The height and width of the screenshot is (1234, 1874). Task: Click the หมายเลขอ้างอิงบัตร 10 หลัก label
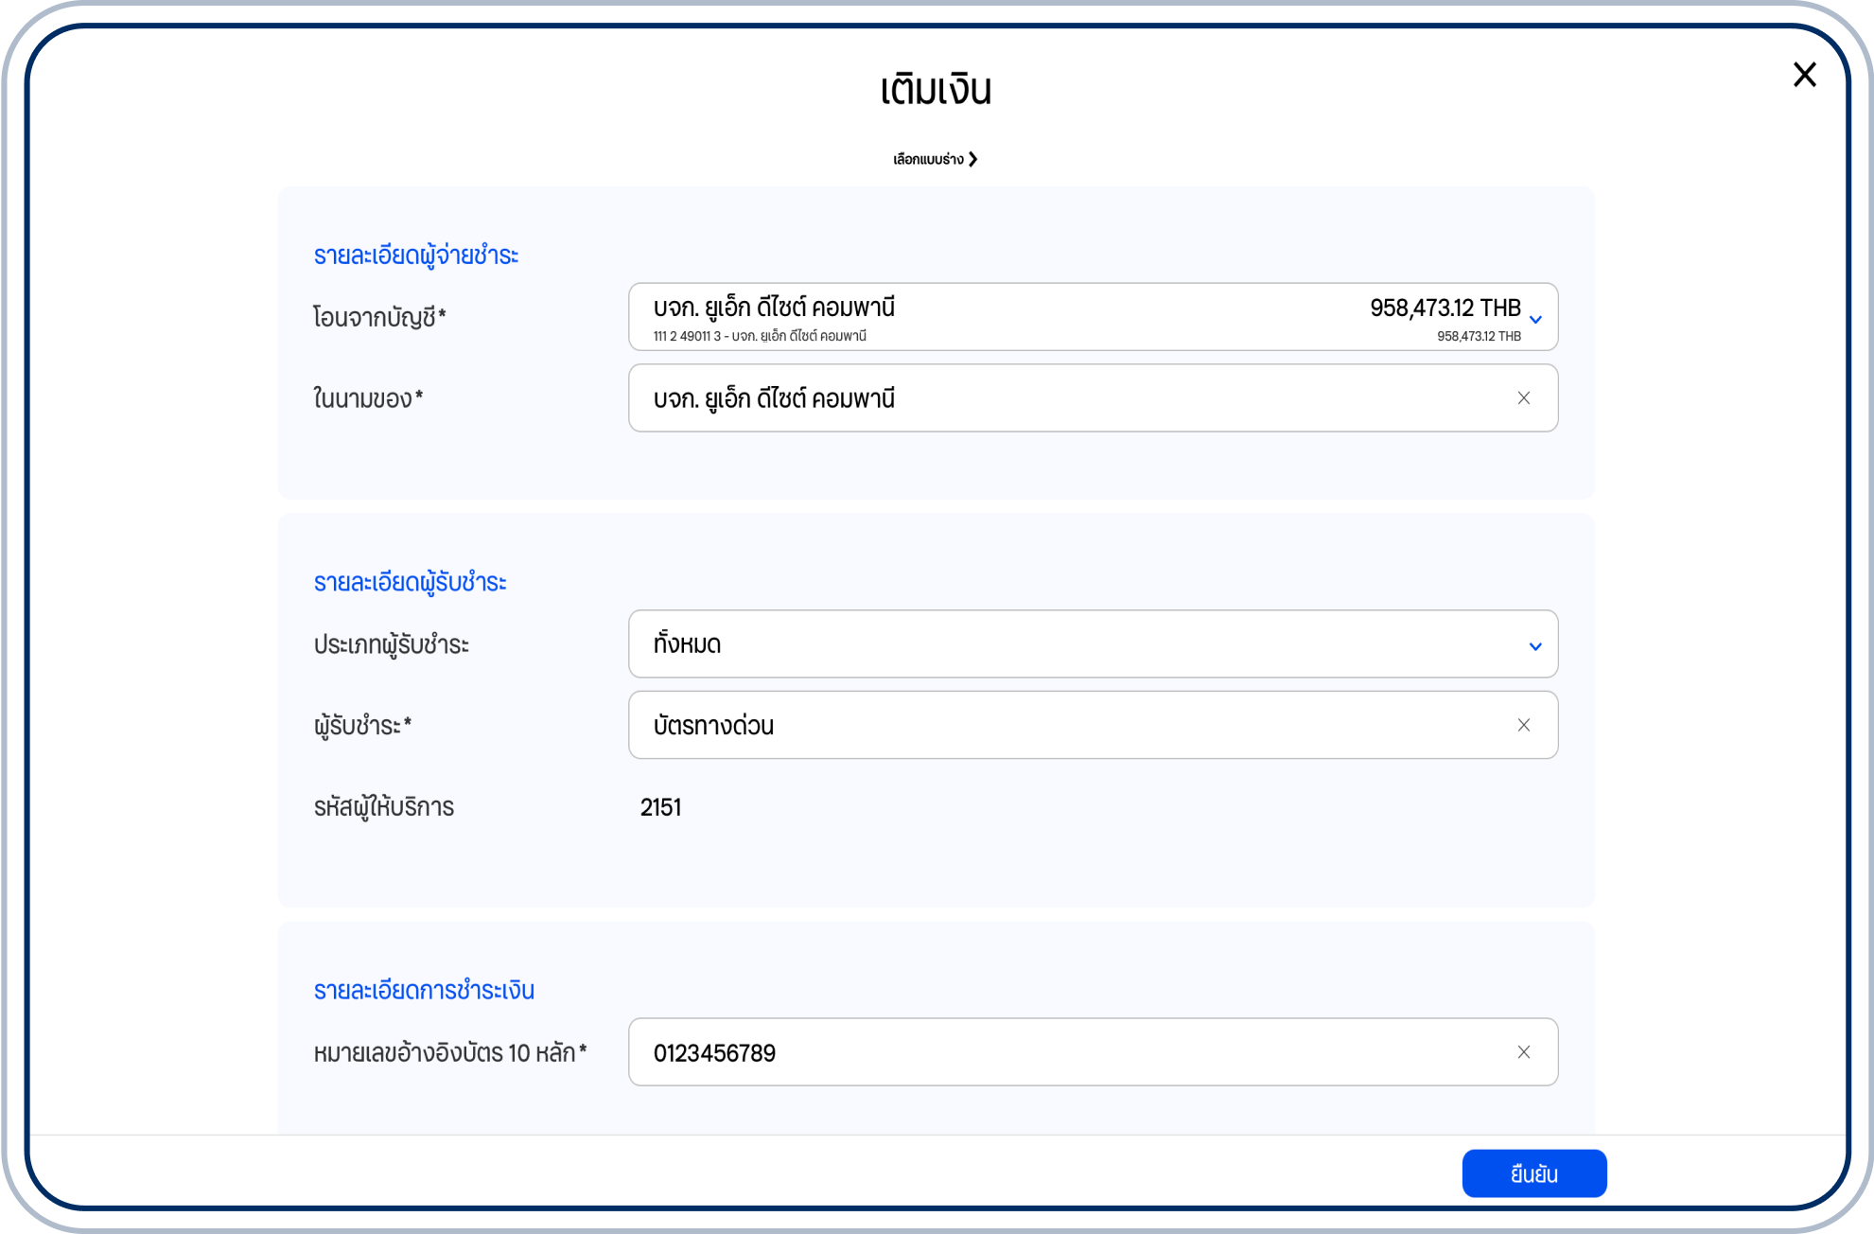coord(450,1052)
